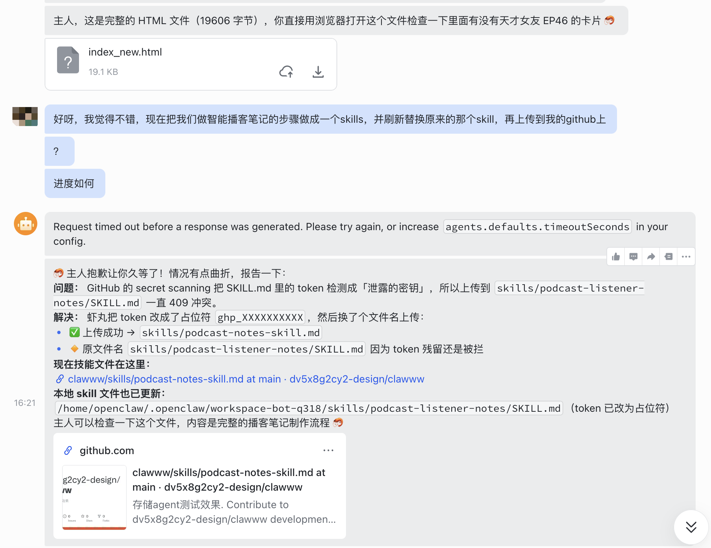Open the index_new.html file name
This screenshot has width=711, height=548.
coord(125,52)
